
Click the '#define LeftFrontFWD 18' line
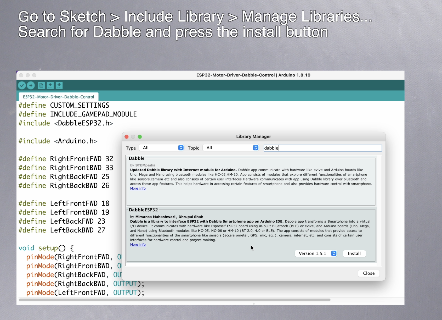coord(64,203)
